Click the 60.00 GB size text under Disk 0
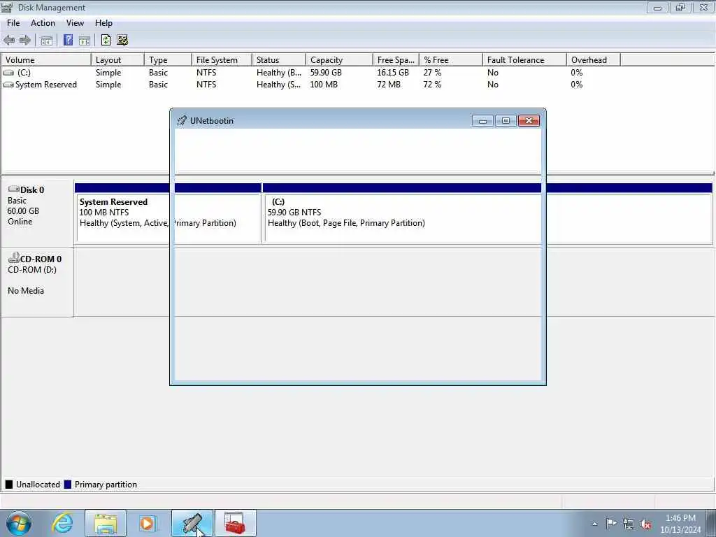 coord(23,211)
